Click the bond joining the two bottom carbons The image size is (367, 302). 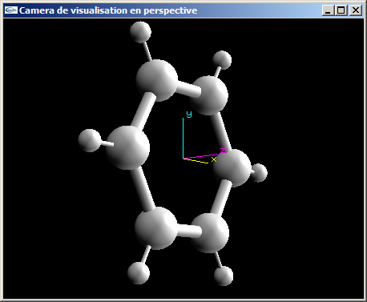(188, 231)
